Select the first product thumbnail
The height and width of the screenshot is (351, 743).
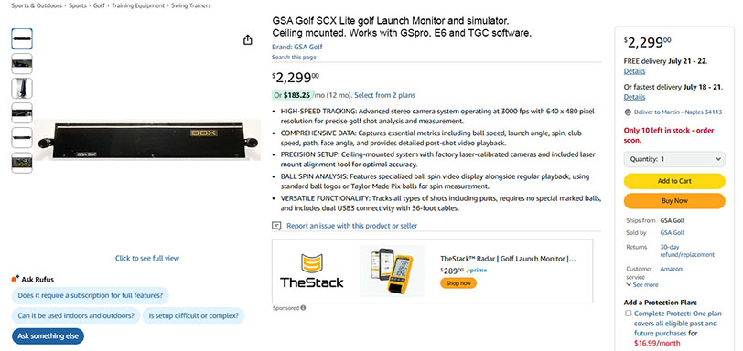22,38
